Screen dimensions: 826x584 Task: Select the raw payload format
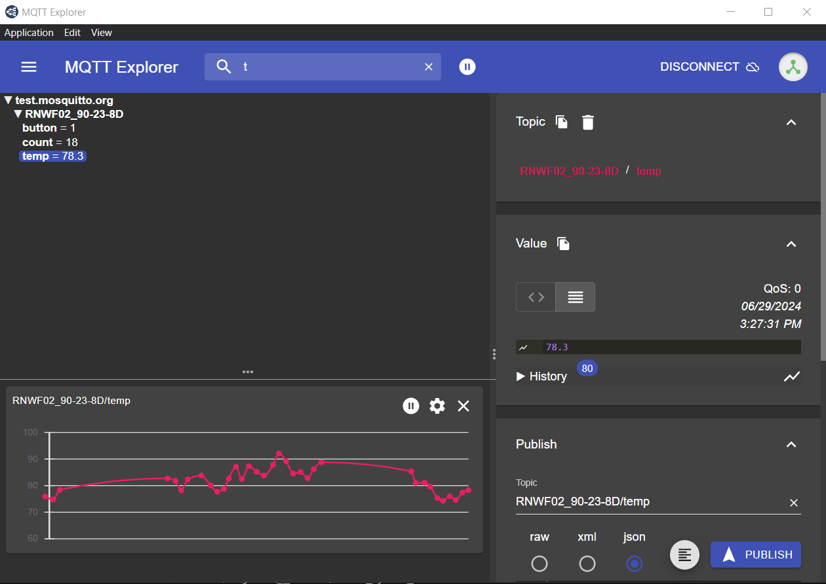540,564
